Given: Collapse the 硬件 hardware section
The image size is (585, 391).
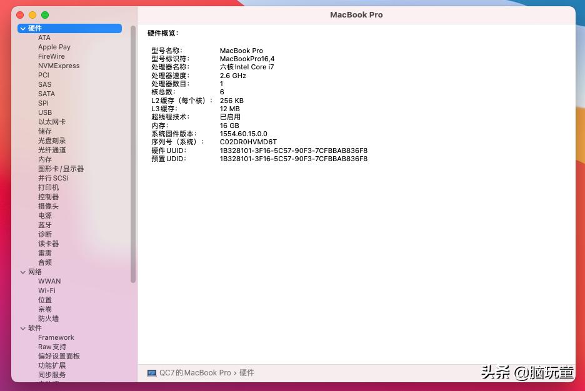Looking at the screenshot, I should [x=23, y=28].
